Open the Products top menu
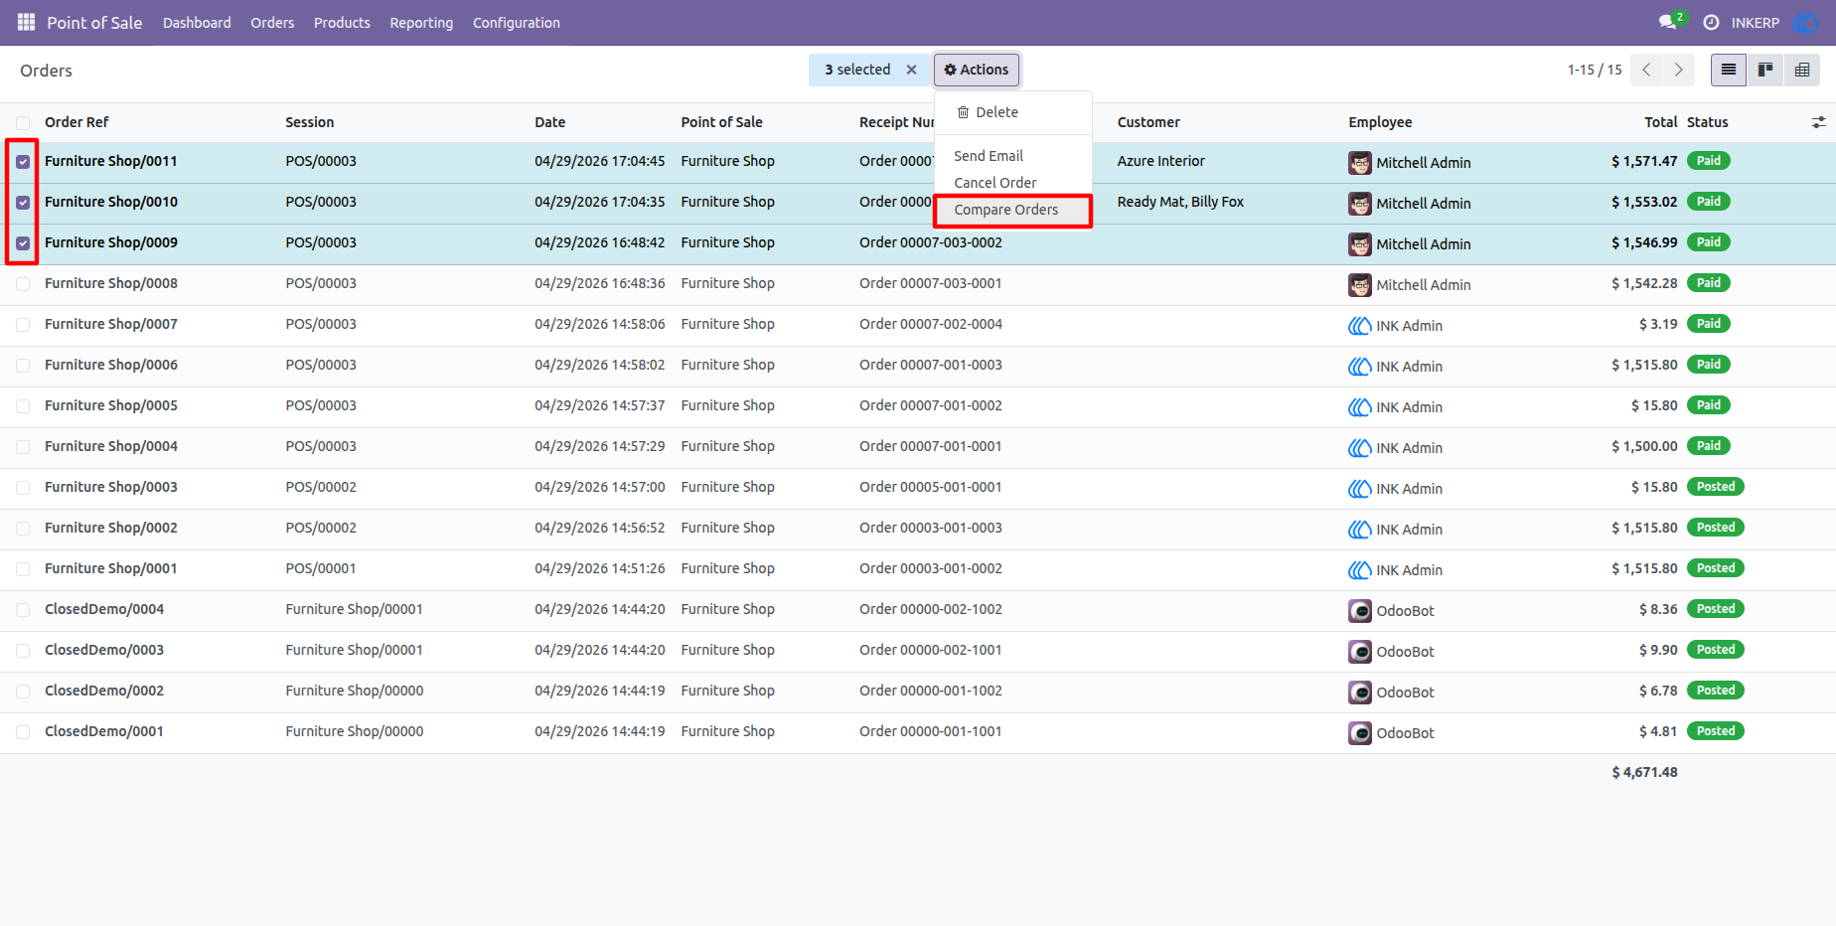Screen dimensions: 1836x926 click(342, 22)
